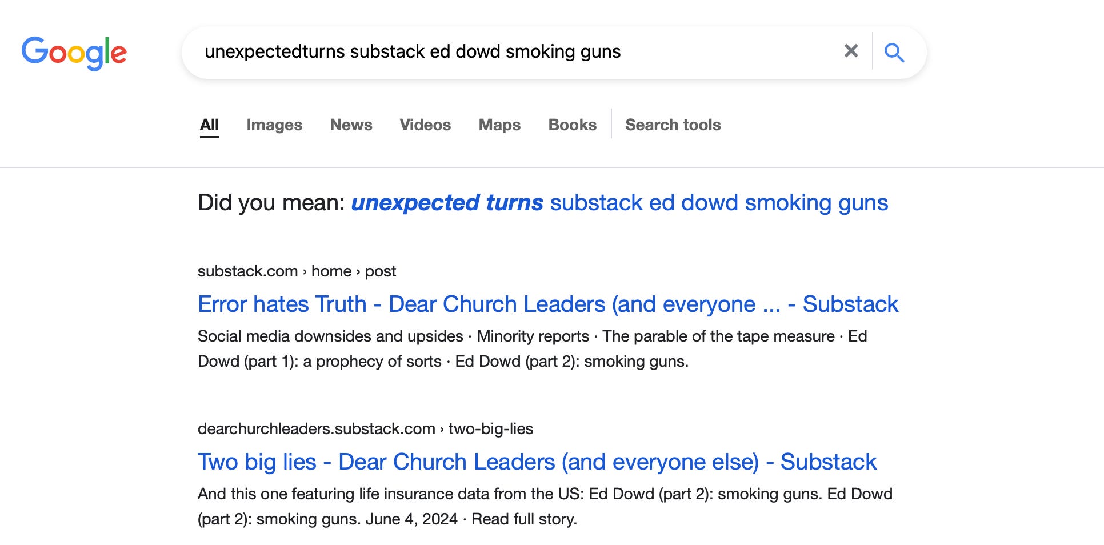Screen dimensions: 1104x545
Task: Clear the search query with the X icon
Action: 851,51
